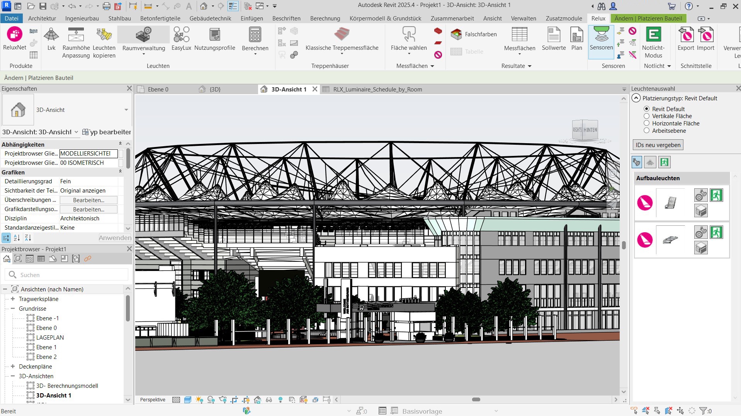Select Arbeitsebene placement type

pos(646,131)
